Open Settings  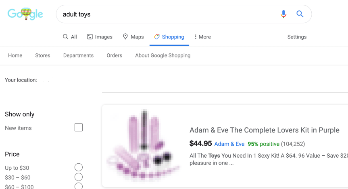[x=297, y=37]
